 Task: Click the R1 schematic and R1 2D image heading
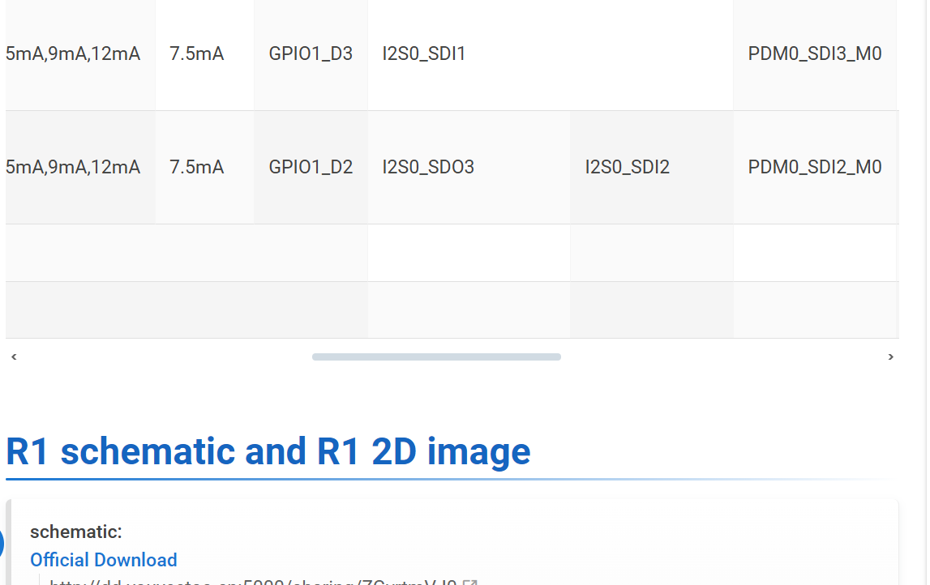tap(268, 451)
